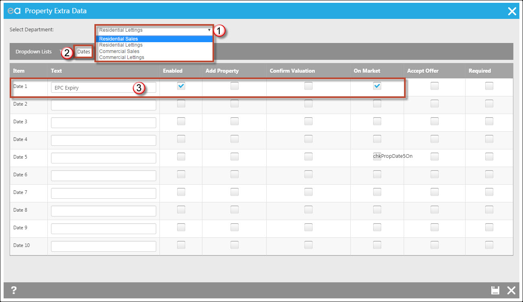
Task: Check Required for Date 1
Action: click(489, 86)
